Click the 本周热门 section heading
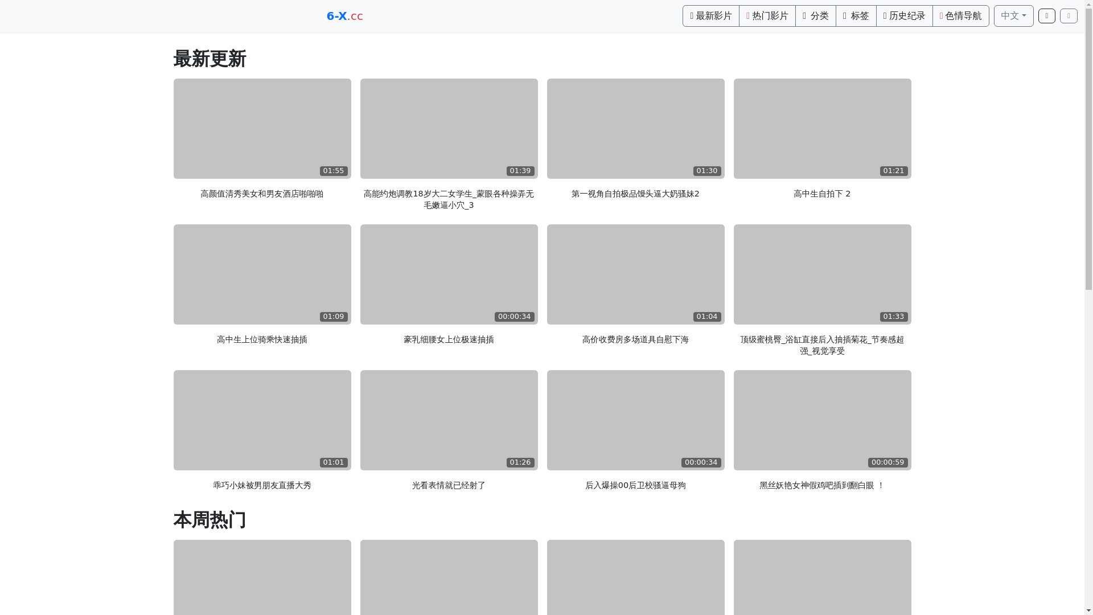This screenshot has height=615, width=1093. [x=209, y=520]
